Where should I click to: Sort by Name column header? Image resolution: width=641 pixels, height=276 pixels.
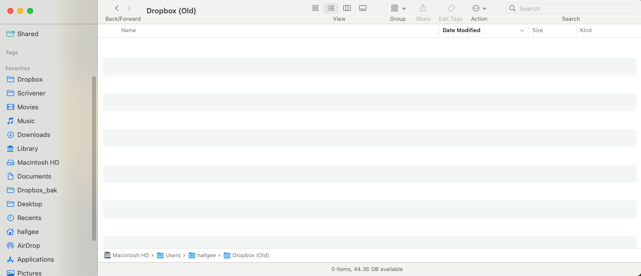[129, 30]
